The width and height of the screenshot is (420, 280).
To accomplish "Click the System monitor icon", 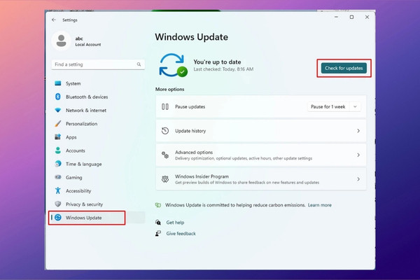I will [58, 83].
